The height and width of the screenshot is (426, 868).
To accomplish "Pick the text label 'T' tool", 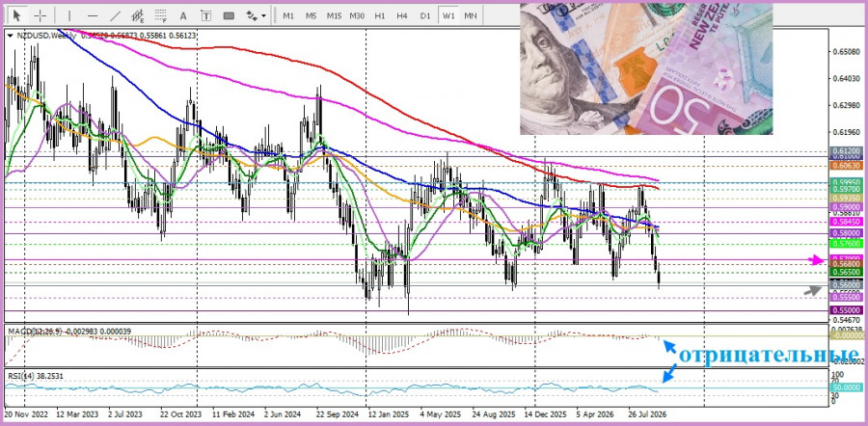I will [206, 15].
